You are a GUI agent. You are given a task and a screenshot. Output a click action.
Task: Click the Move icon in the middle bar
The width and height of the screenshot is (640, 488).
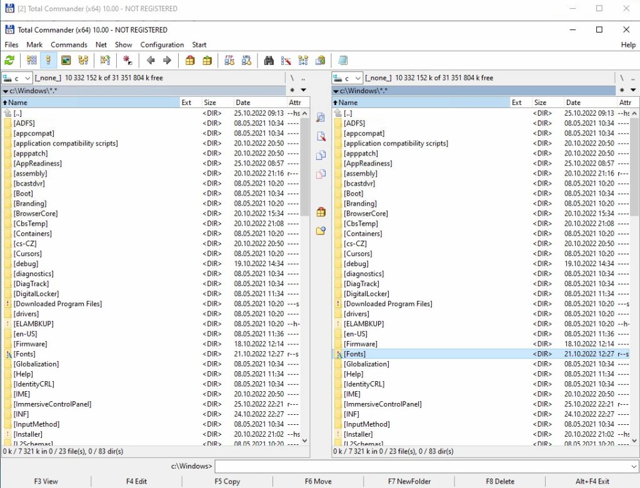(x=321, y=174)
